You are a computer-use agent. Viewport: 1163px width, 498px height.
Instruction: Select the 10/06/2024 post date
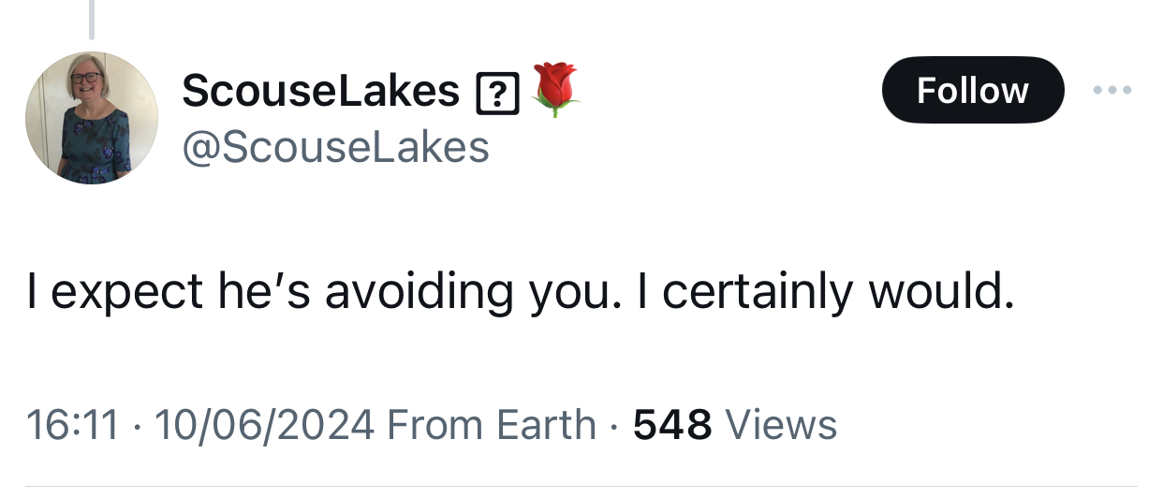pos(265,424)
